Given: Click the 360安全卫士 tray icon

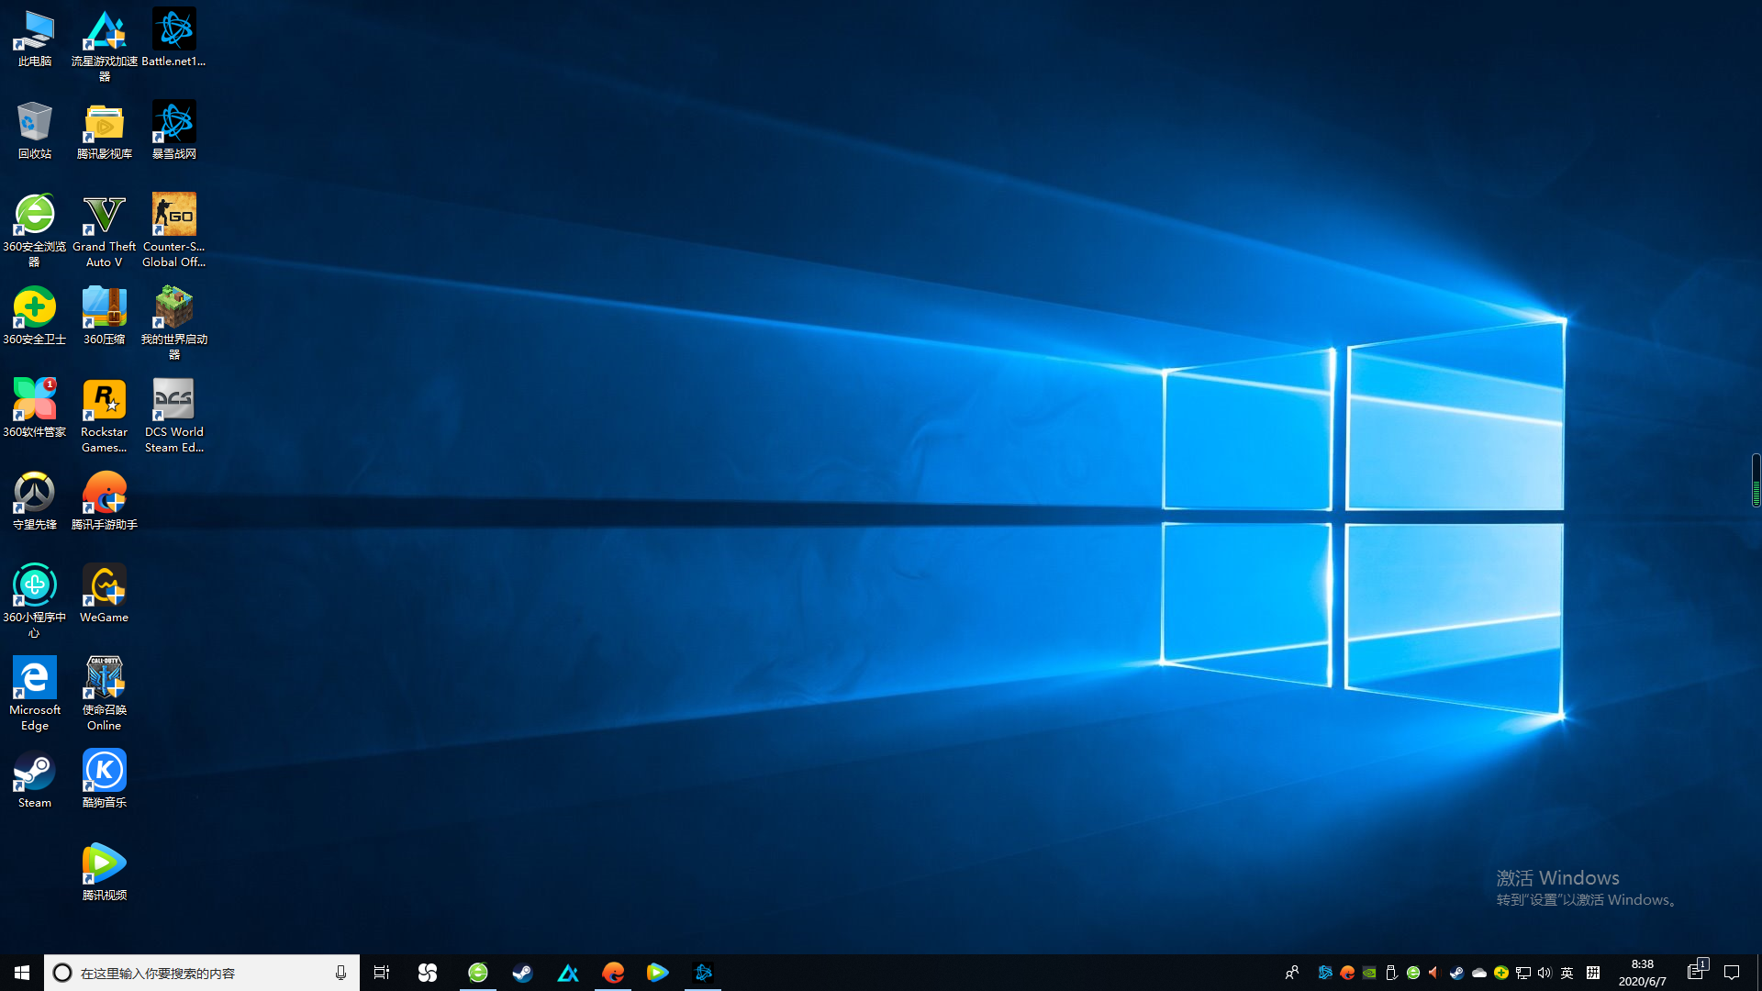Looking at the screenshot, I should click(1501, 973).
